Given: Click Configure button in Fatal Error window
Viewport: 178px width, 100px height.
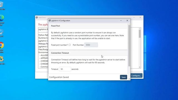Looking at the screenshot, I should [136, 76].
